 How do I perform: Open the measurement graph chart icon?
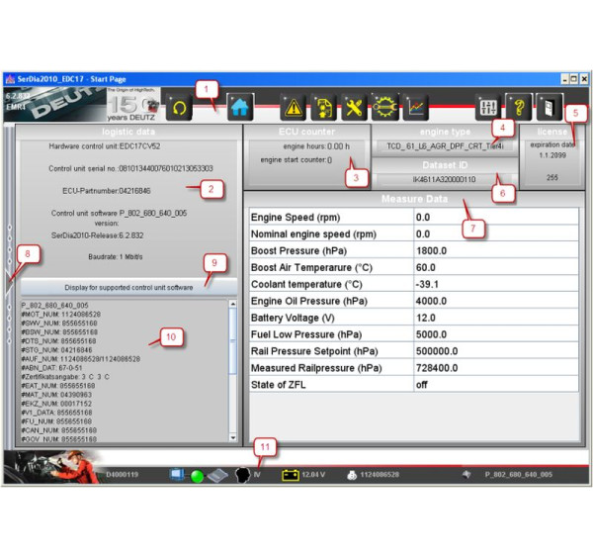click(x=416, y=106)
